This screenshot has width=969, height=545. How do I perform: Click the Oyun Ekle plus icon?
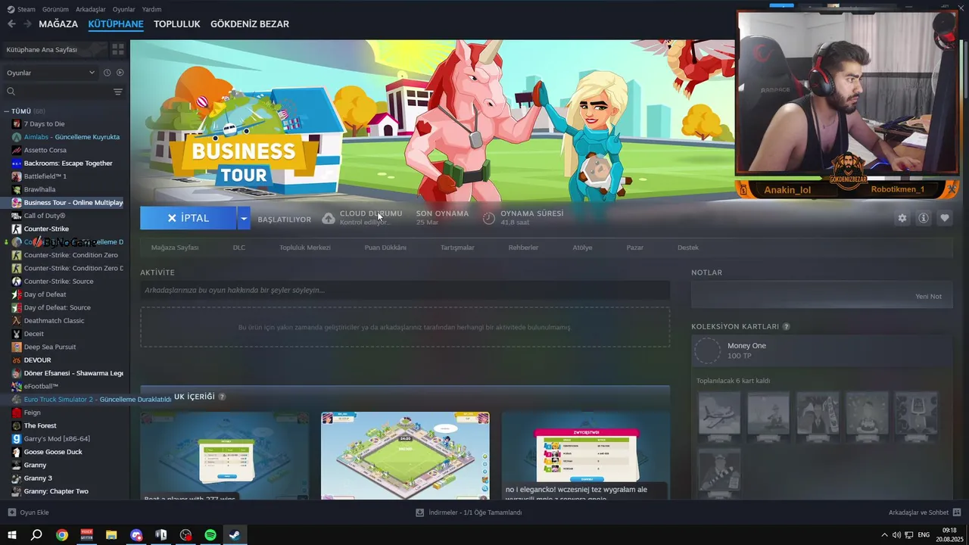(x=11, y=512)
